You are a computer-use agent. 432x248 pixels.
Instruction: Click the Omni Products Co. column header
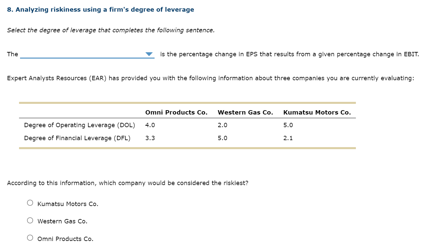(176, 113)
